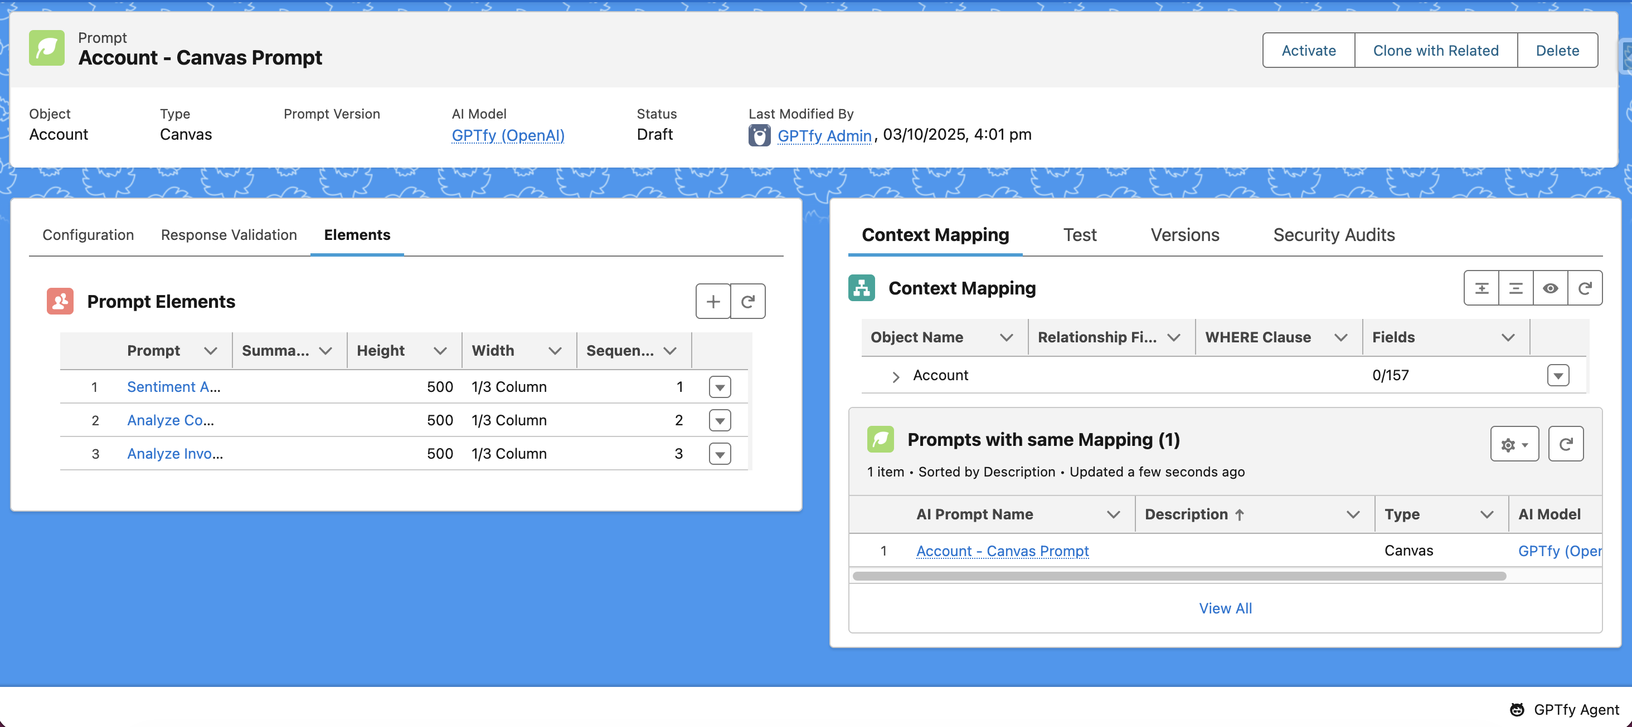The image size is (1632, 727).
Task: Open the Security Audits tab
Action: pyautogui.click(x=1334, y=235)
